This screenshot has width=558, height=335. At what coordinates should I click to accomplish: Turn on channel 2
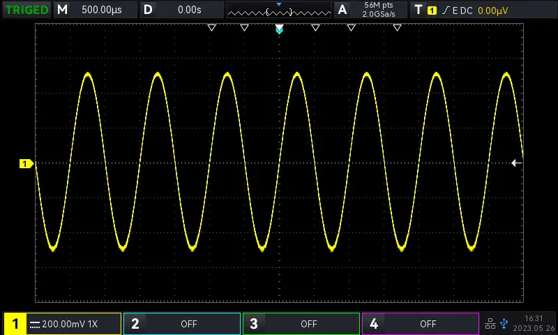click(x=182, y=324)
